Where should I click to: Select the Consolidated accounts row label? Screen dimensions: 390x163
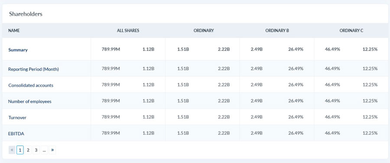[x=31, y=85]
